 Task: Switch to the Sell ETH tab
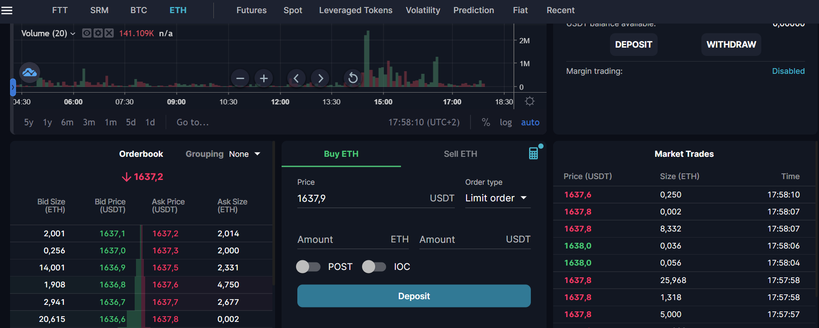[460, 154]
